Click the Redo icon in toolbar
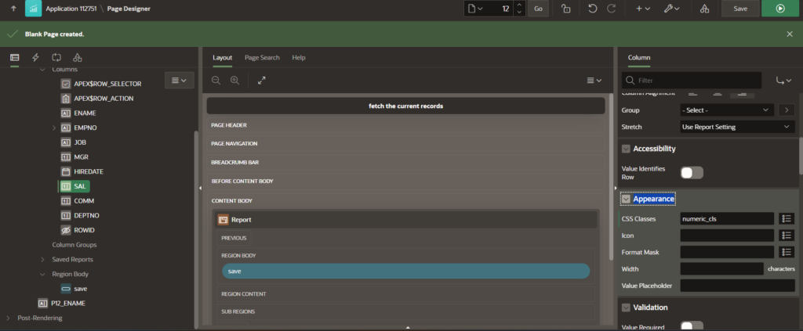 tap(612, 9)
